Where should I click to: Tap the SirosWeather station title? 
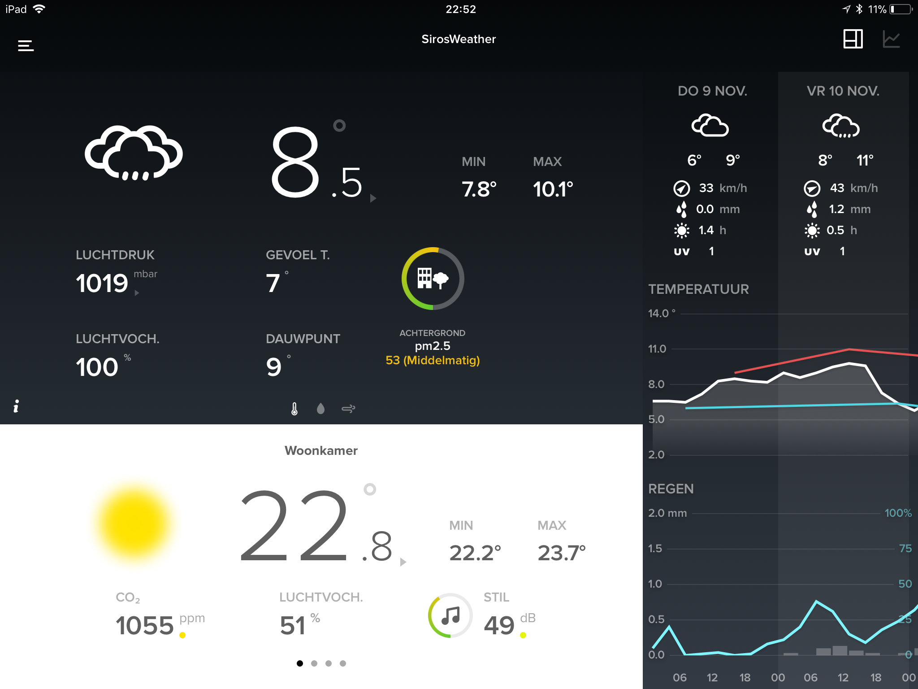[x=459, y=39]
